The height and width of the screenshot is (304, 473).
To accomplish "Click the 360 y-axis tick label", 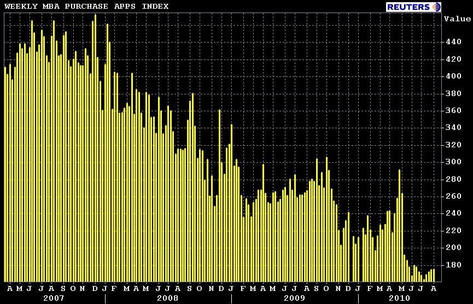I will [453, 110].
